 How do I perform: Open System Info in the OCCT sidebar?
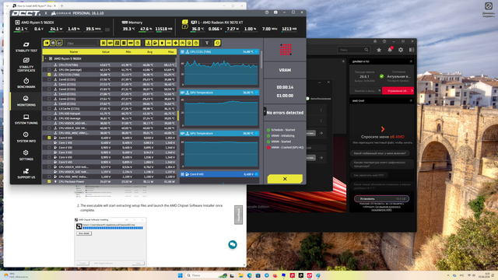click(x=26, y=137)
